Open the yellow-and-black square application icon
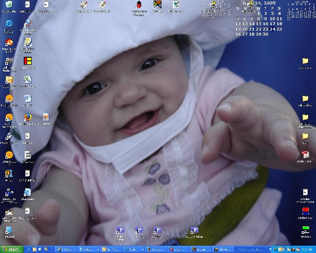 tap(28, 61)
